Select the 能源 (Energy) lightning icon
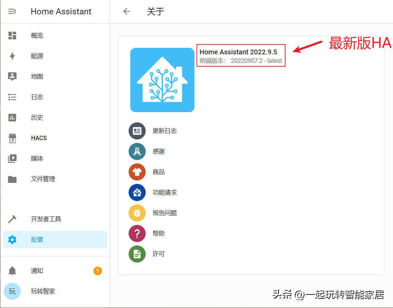This screenshot has width=393, height=308. (12, 56)
